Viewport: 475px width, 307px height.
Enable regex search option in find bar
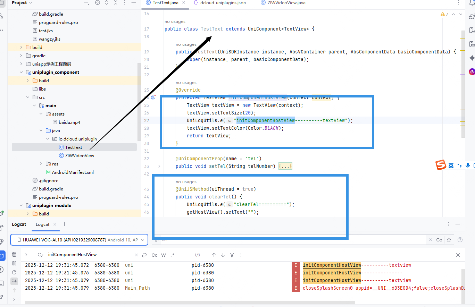coord(173,255)
